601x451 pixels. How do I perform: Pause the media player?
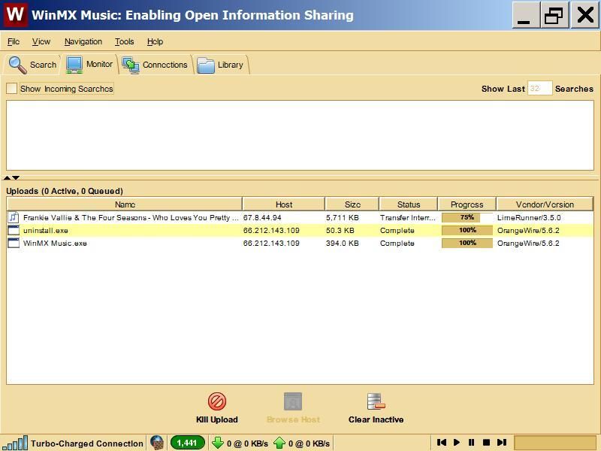[472, 443]
